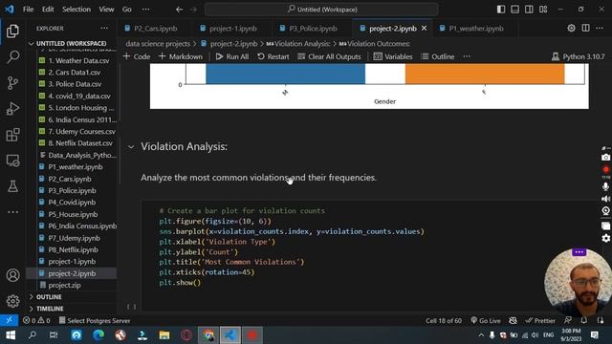Viewport: 612px width, 344px height.
Task: Open the Extensions view
Action: pos(12,135)
